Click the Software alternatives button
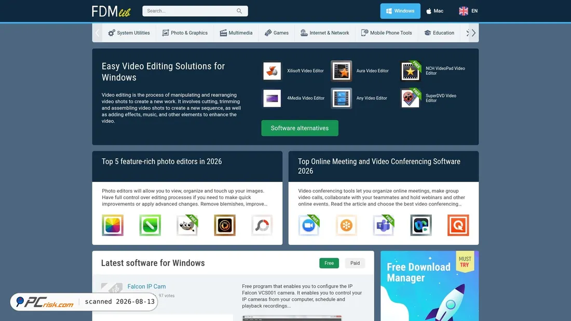 tap(300, 128)
